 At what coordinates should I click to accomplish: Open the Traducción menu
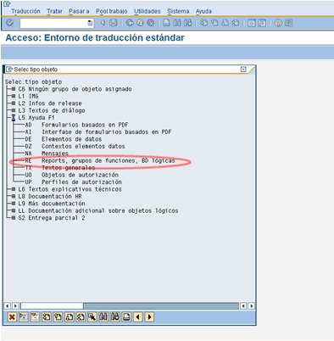coord(25,11)
